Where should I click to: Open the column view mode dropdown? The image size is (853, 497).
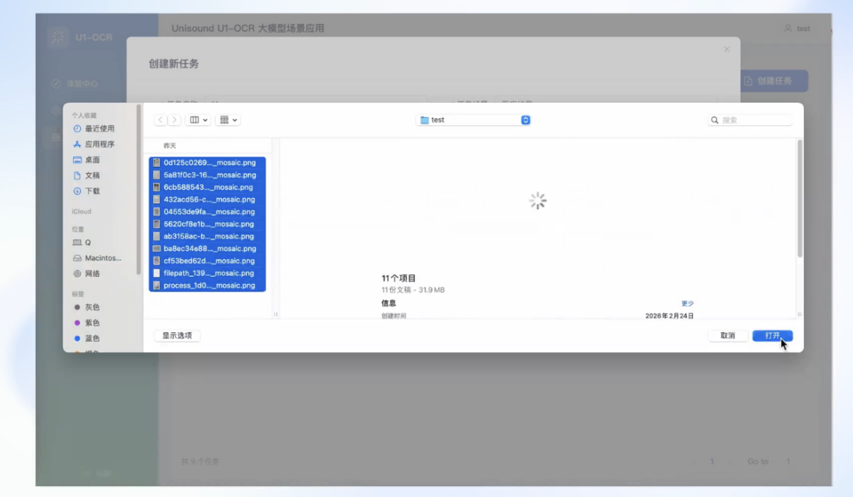tap(198, 120)
